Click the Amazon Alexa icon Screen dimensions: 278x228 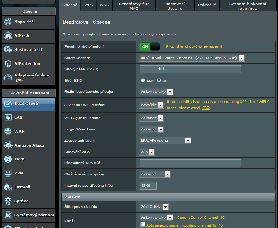8,146
